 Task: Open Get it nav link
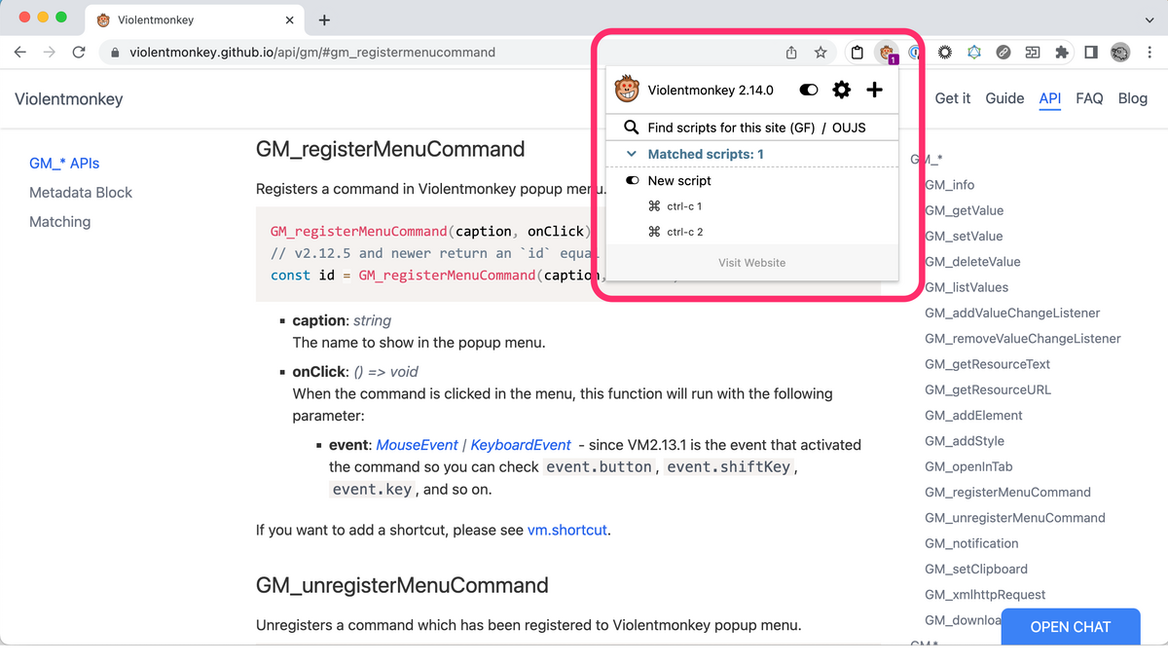point(953,98)
